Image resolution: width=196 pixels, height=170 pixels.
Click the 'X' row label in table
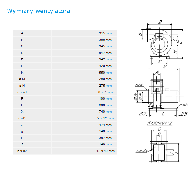[22, 112]
